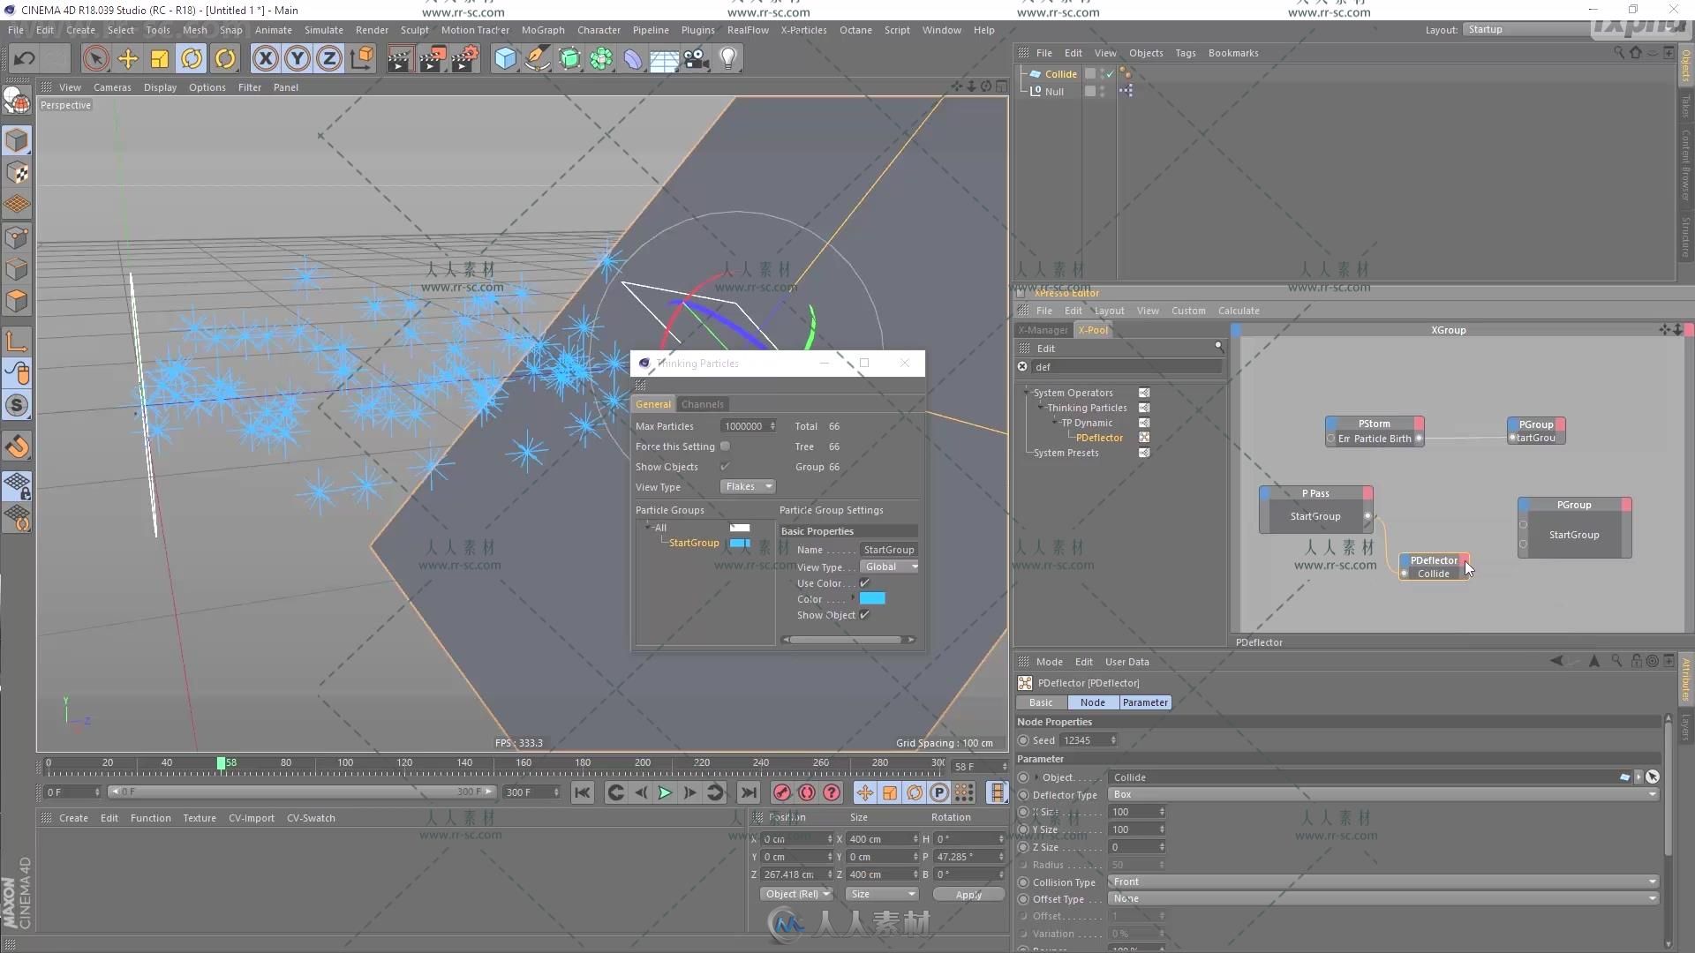Collapse the System Operators tree node

1027,393
